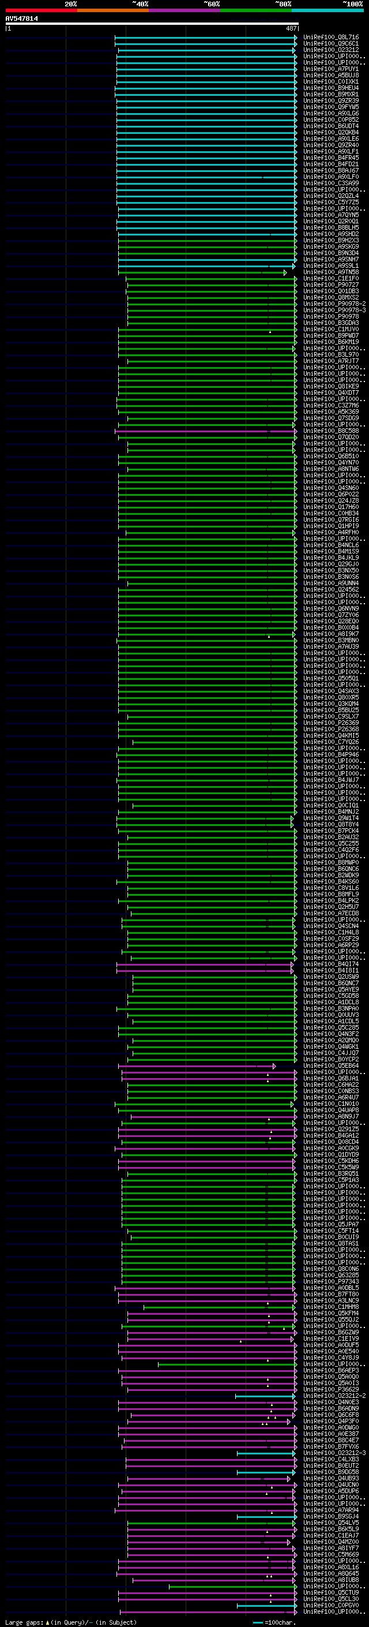Select the UniRef100_A8Q645 label
This screenshot has height=1627, width=369.
click(x=330, y=1573)
